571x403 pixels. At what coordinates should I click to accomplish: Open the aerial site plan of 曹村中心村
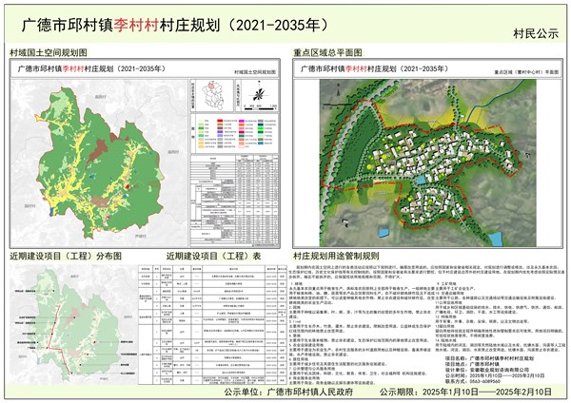coord(428,163)
